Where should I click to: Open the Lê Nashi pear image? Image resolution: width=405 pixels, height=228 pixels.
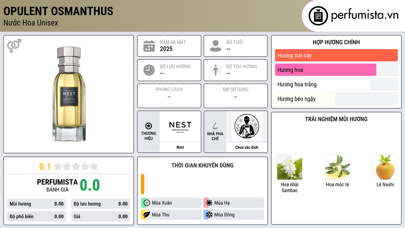click(x=385, y=167)
